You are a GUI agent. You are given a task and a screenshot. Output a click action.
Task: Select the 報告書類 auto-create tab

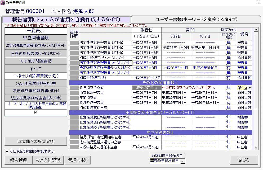point(66,20)
